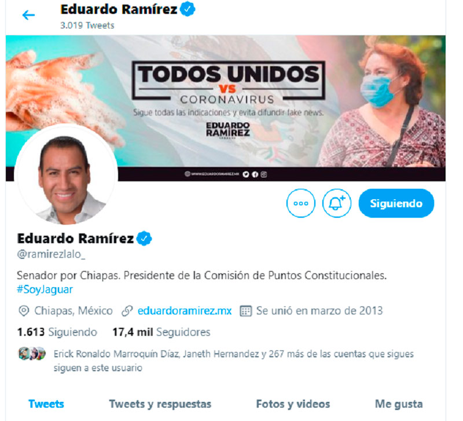Viewport: 463px width, 421px height.
Task: Click the location pin icon
Action: point(24,311)
